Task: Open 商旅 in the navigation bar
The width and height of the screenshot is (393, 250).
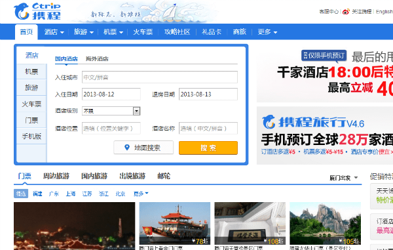Action: pyautogui.click(x=239, y=32)
